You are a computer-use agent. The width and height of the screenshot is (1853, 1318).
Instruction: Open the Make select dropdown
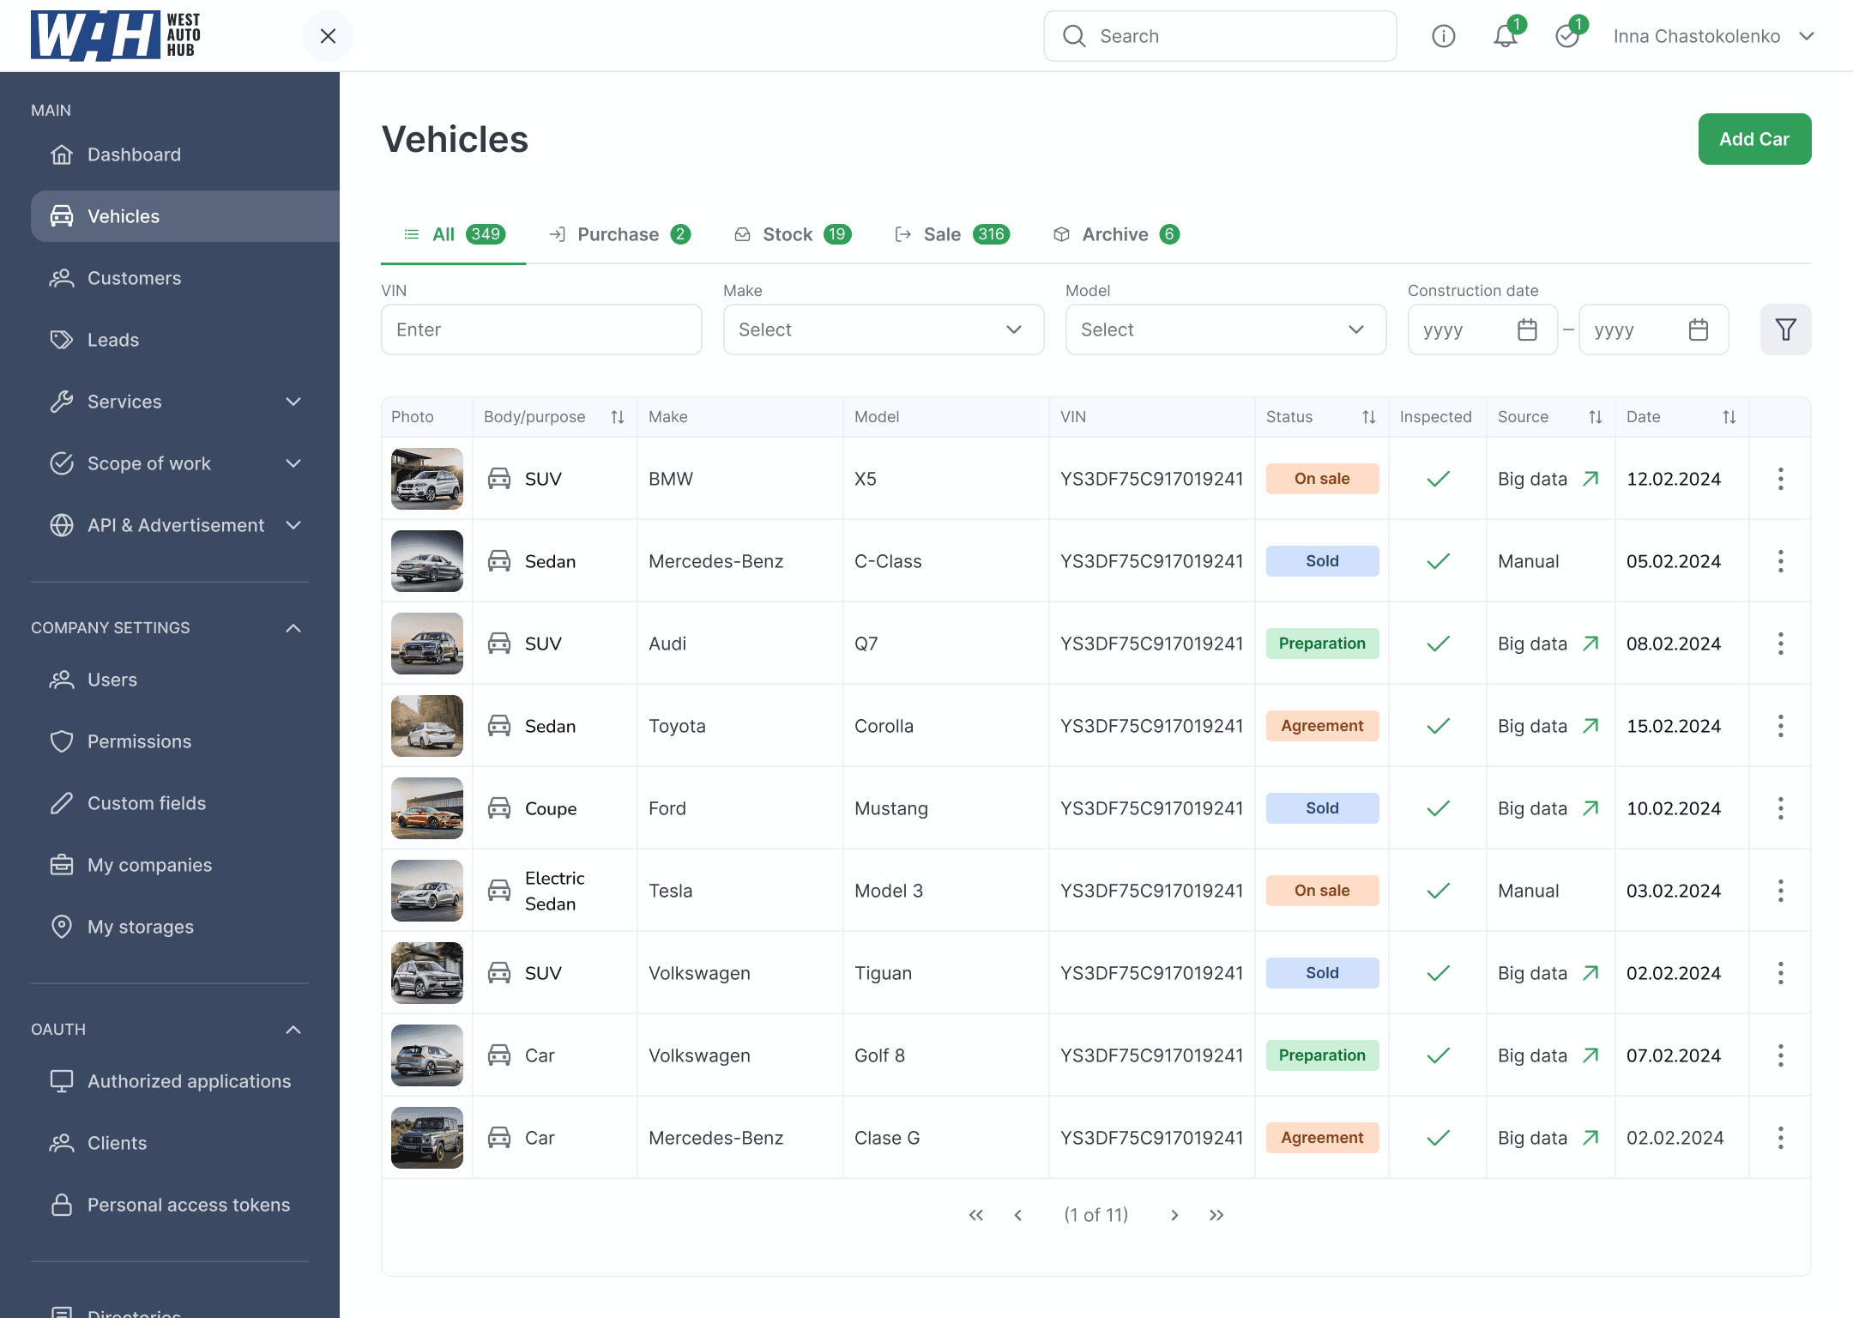pyautogui.click(x=883, y=329)
